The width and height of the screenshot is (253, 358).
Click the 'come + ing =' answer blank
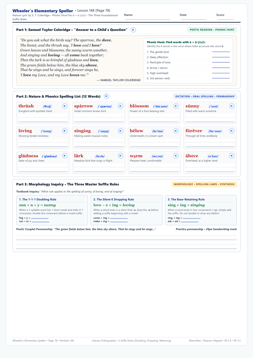(119, 218)
